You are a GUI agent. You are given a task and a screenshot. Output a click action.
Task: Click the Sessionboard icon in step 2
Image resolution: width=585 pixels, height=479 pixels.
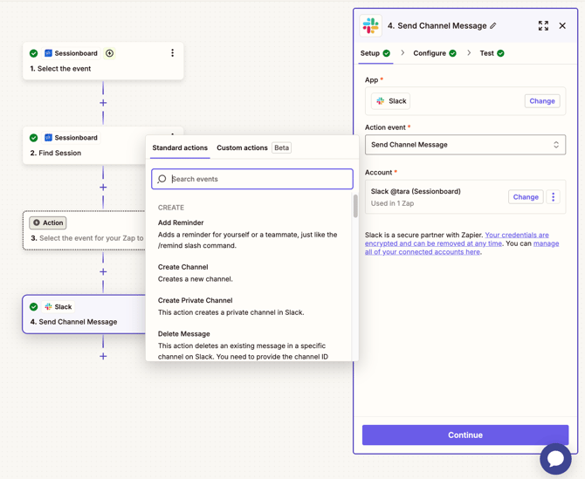[x=49, y=138]
